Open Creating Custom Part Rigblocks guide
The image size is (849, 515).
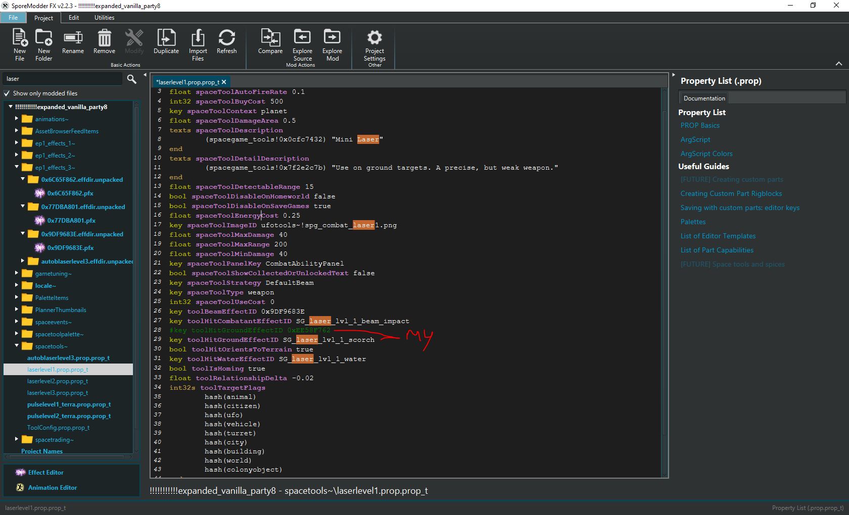pyautogui.click(x=731, y=193)
